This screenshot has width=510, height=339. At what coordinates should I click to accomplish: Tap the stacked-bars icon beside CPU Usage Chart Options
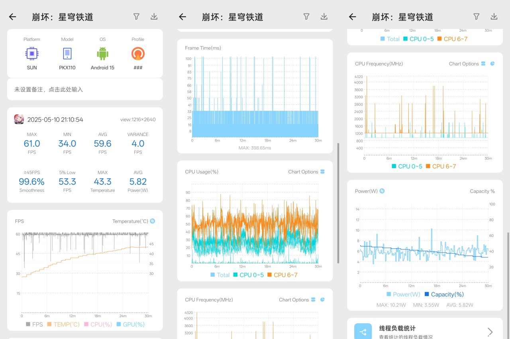(x=322, y=172)
